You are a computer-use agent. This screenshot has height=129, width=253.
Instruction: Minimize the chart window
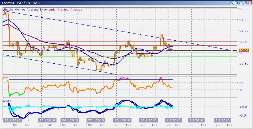241,3
